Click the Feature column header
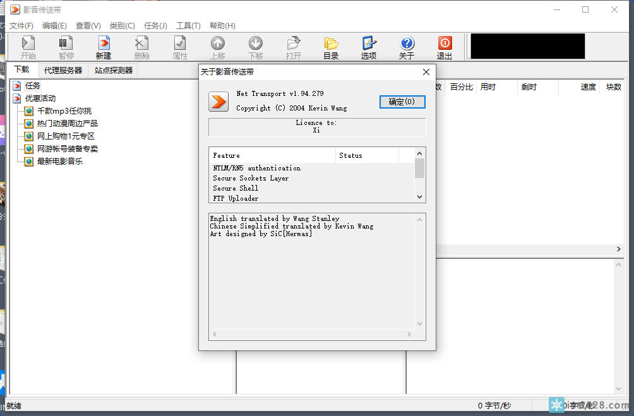The image size is (634, 416). click(272, 155)
